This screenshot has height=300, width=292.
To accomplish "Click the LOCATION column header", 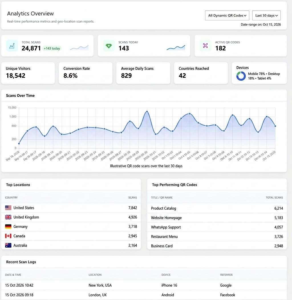I will click(x=95, y=275).
